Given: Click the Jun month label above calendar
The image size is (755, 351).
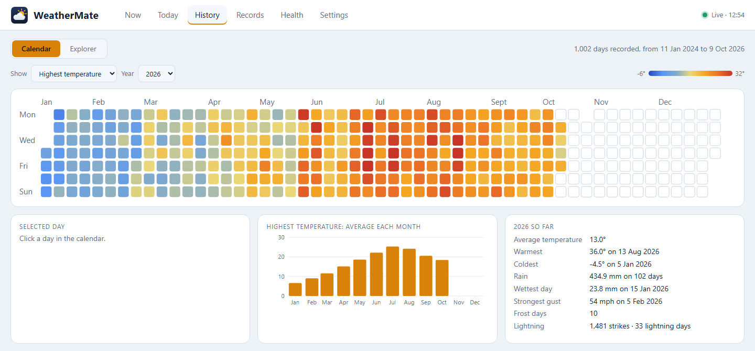Looking at the screenshot, I should (x=317, y=102).
